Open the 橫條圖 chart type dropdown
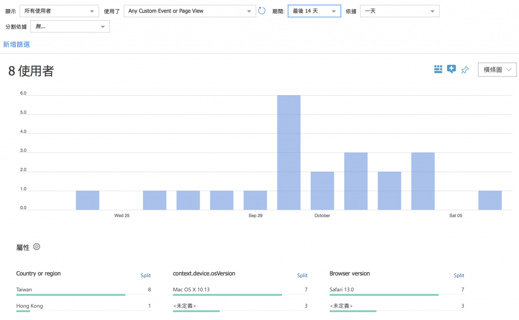 coord(497,69)
